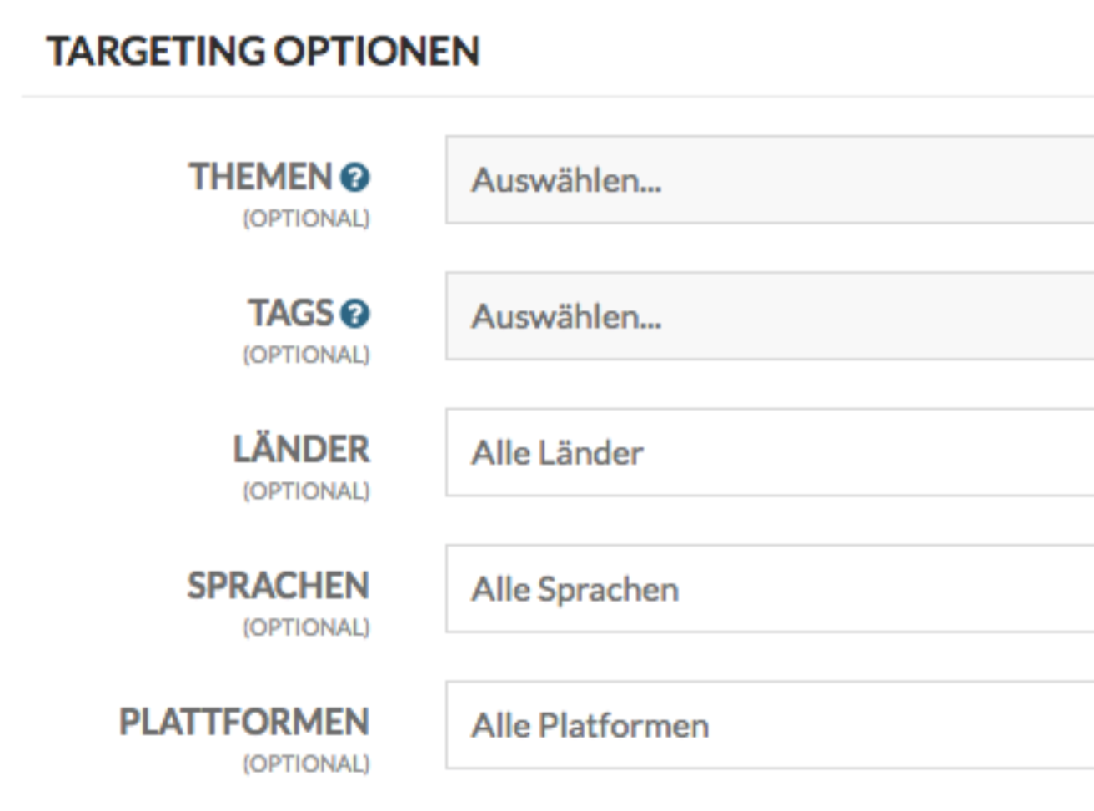The image size is (1094, 811).
Task: Click the TAGS field label
Action: point(291,314)
